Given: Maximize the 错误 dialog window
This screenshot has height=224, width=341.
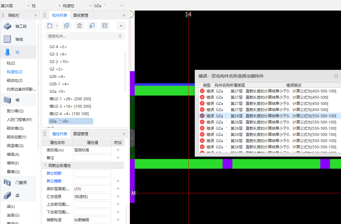Looking at the screenshot, I should pyautogui.click(x=336, y=76).
